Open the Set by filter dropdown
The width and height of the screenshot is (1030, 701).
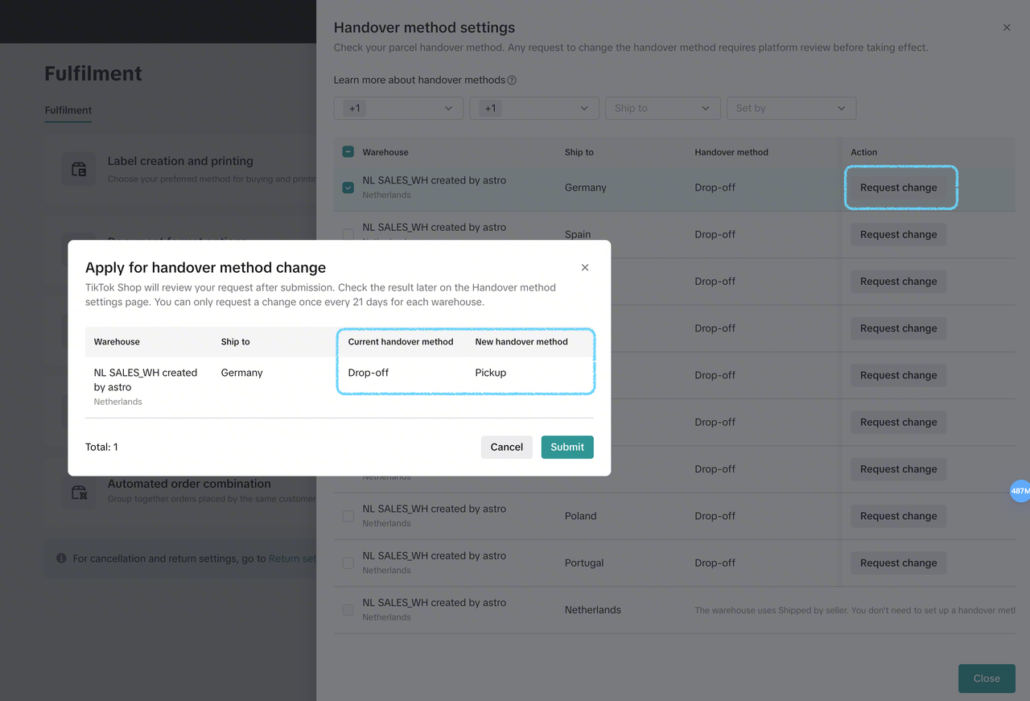coord(791,108)
